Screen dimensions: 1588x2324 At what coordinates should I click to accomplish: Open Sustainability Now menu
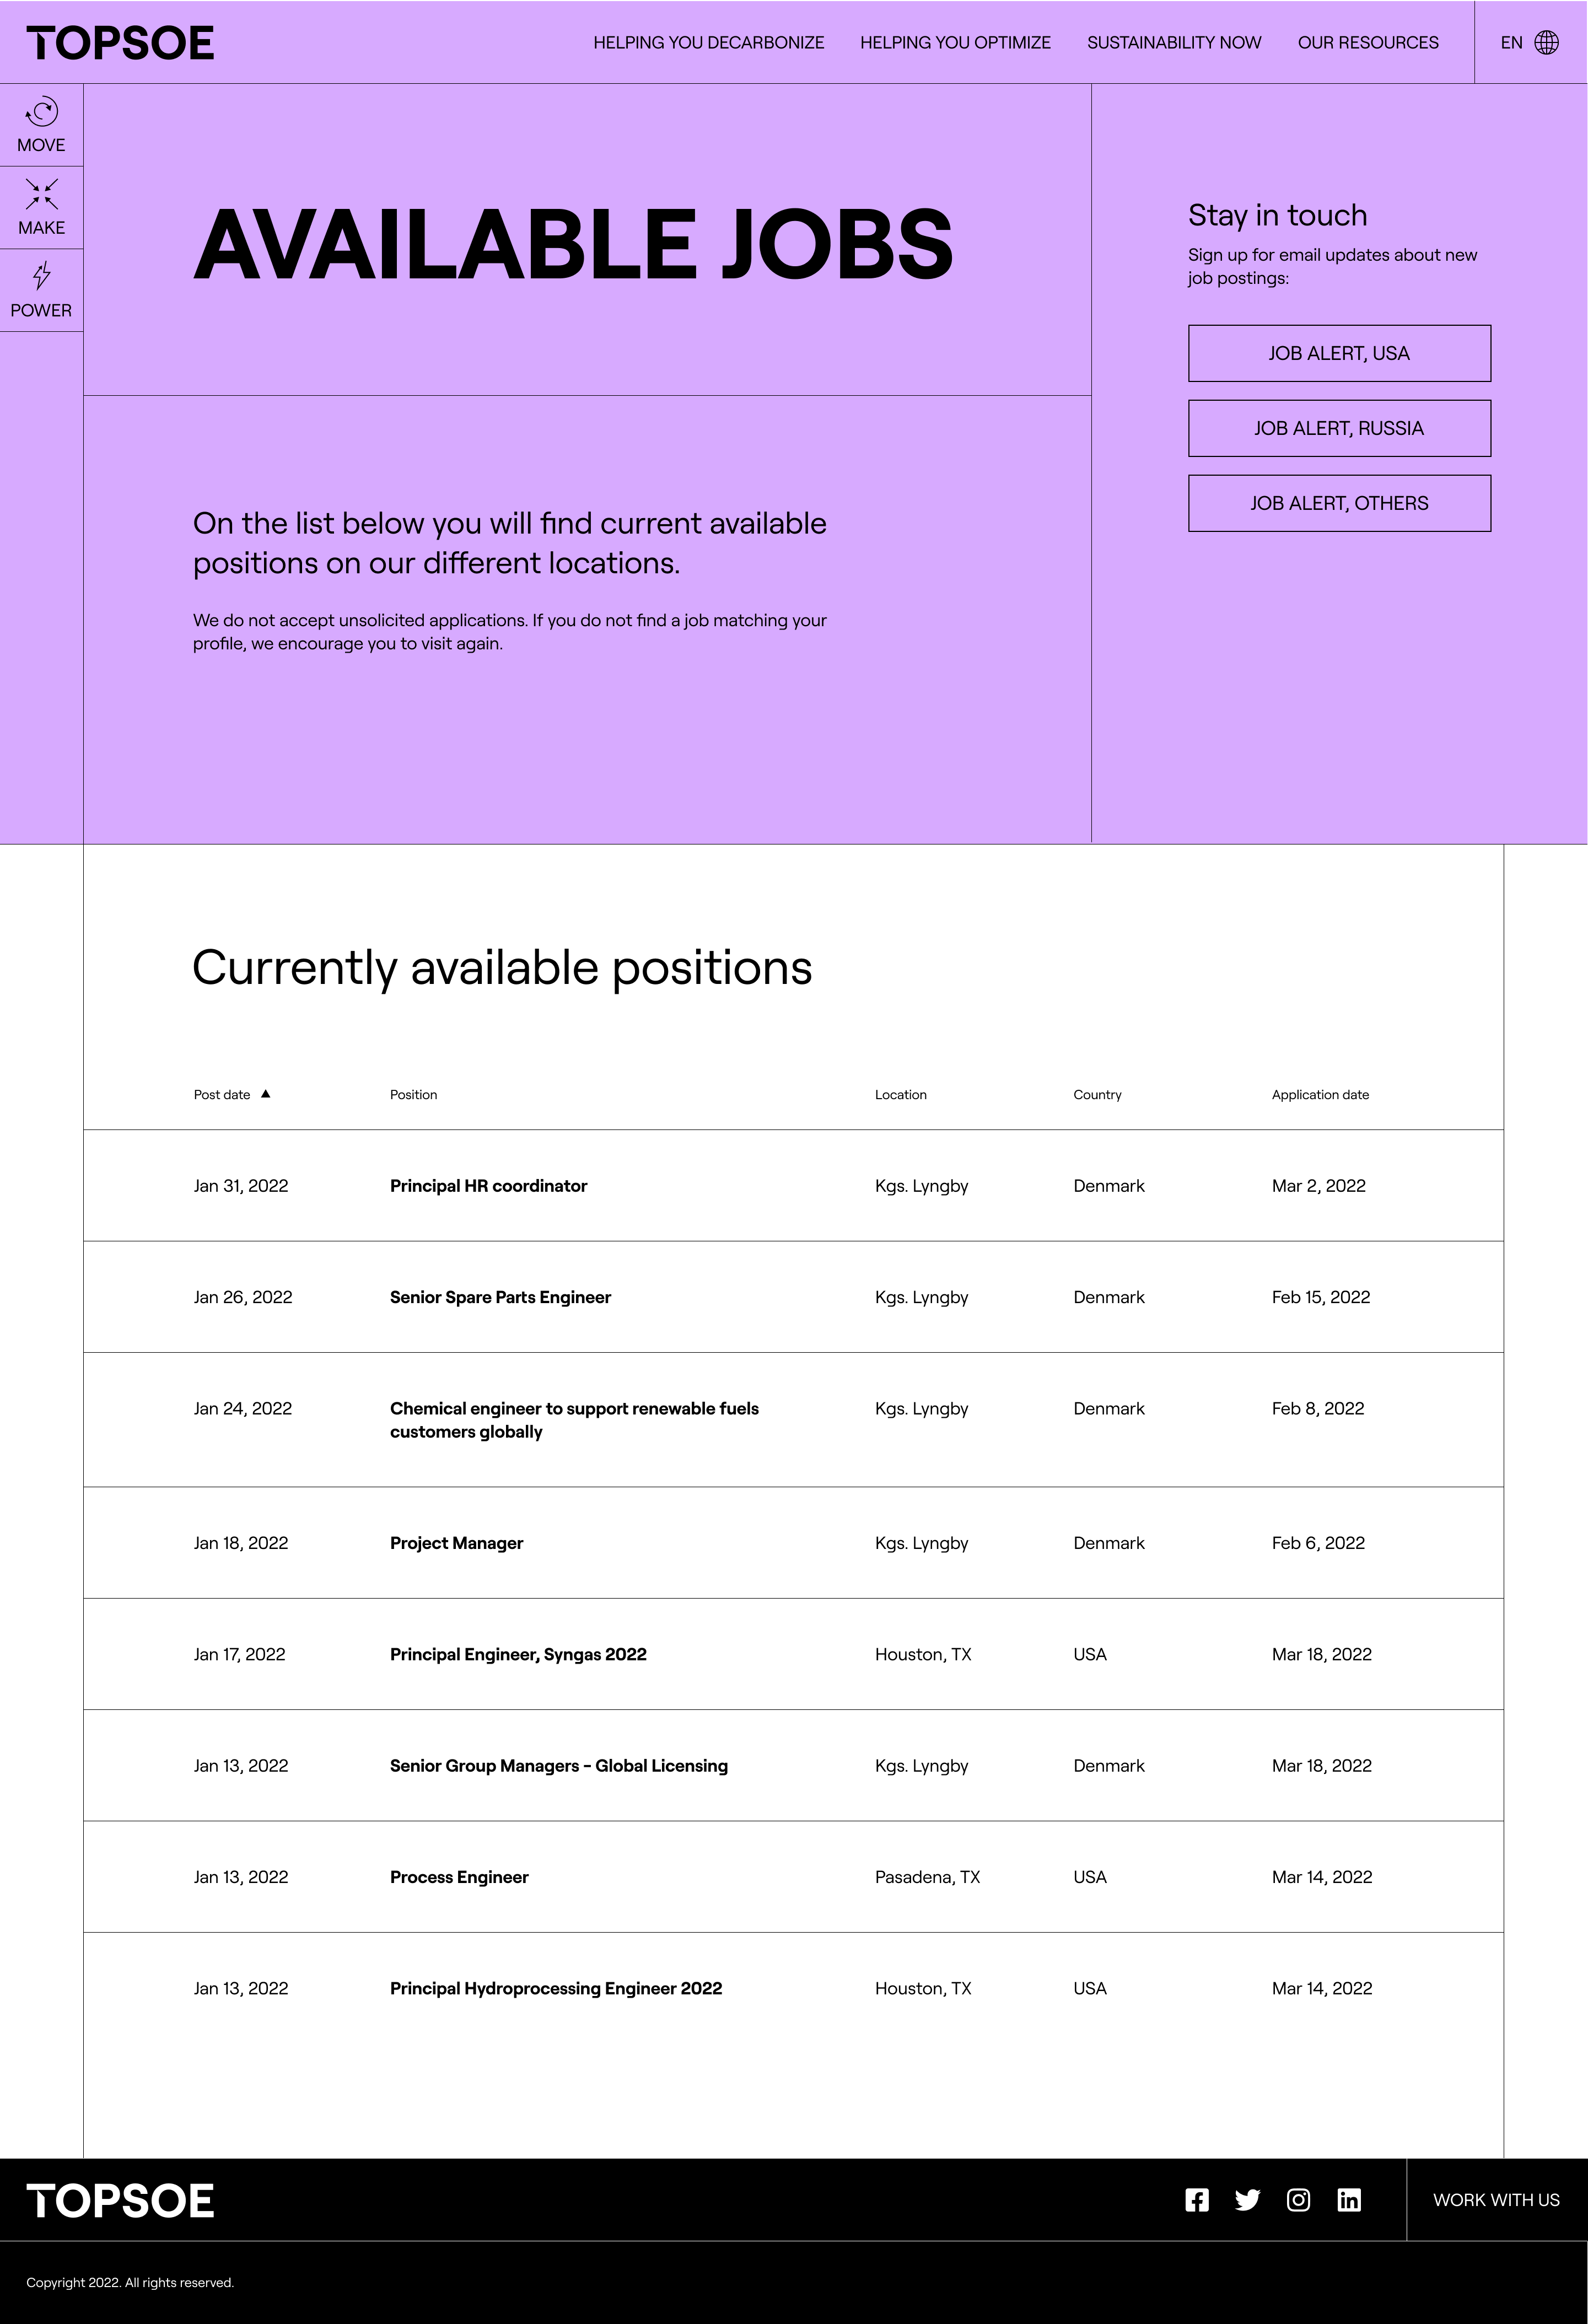pos(1174,42)
